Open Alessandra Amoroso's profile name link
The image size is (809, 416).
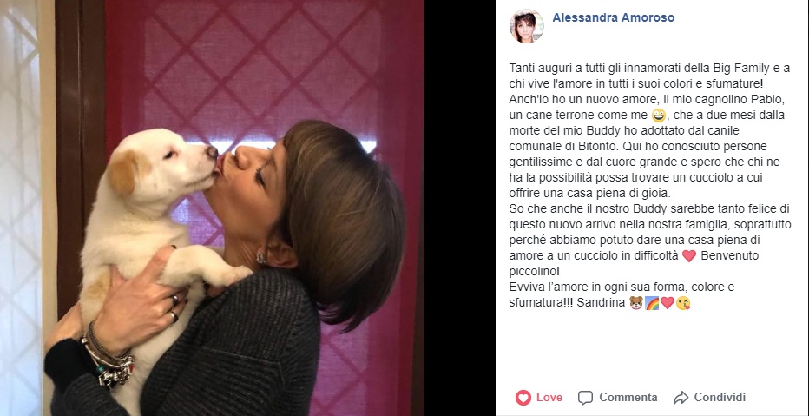tap(613, 17)
